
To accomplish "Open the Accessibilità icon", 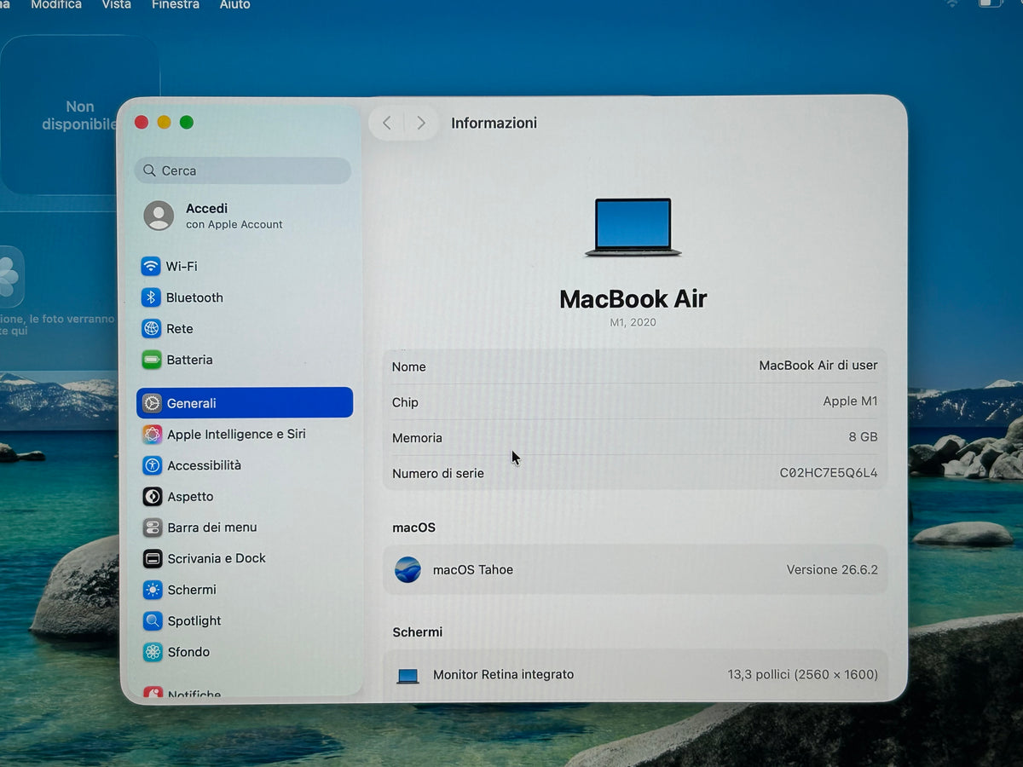I will click(153, 465).
